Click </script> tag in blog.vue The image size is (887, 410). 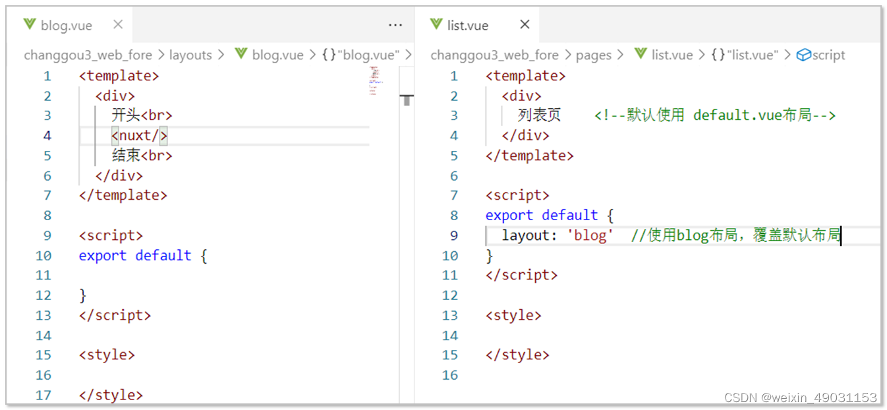click(115, 315)
